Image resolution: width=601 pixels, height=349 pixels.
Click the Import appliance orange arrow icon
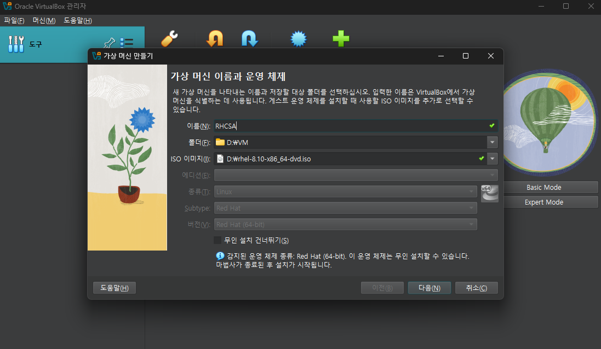coord(215,39)
